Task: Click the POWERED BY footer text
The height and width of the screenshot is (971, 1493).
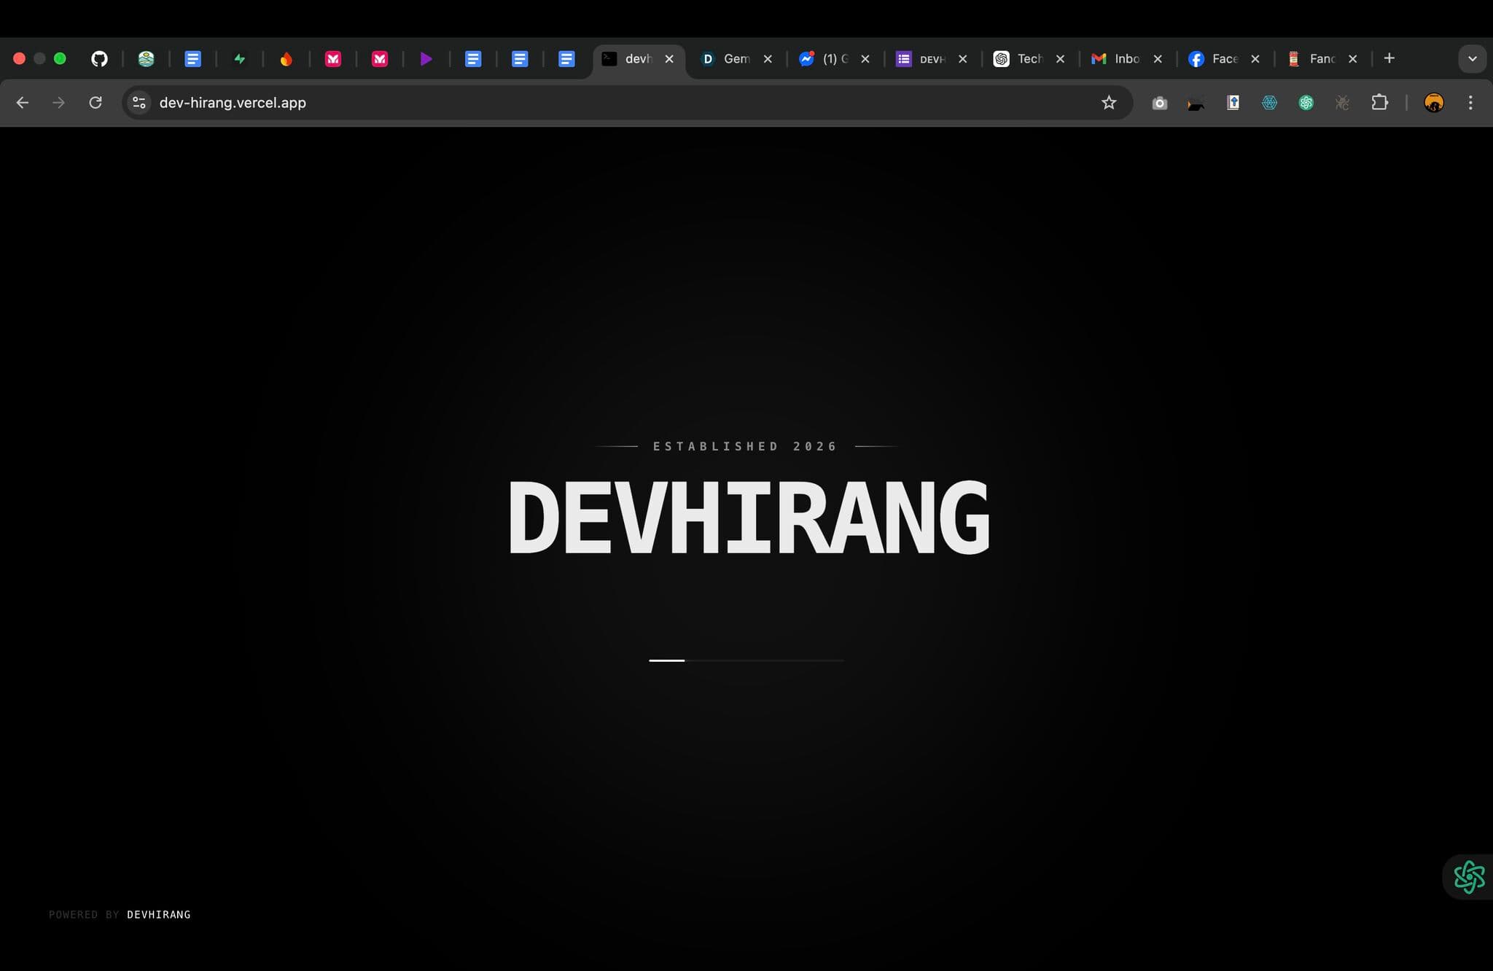Action: point(84,914)
